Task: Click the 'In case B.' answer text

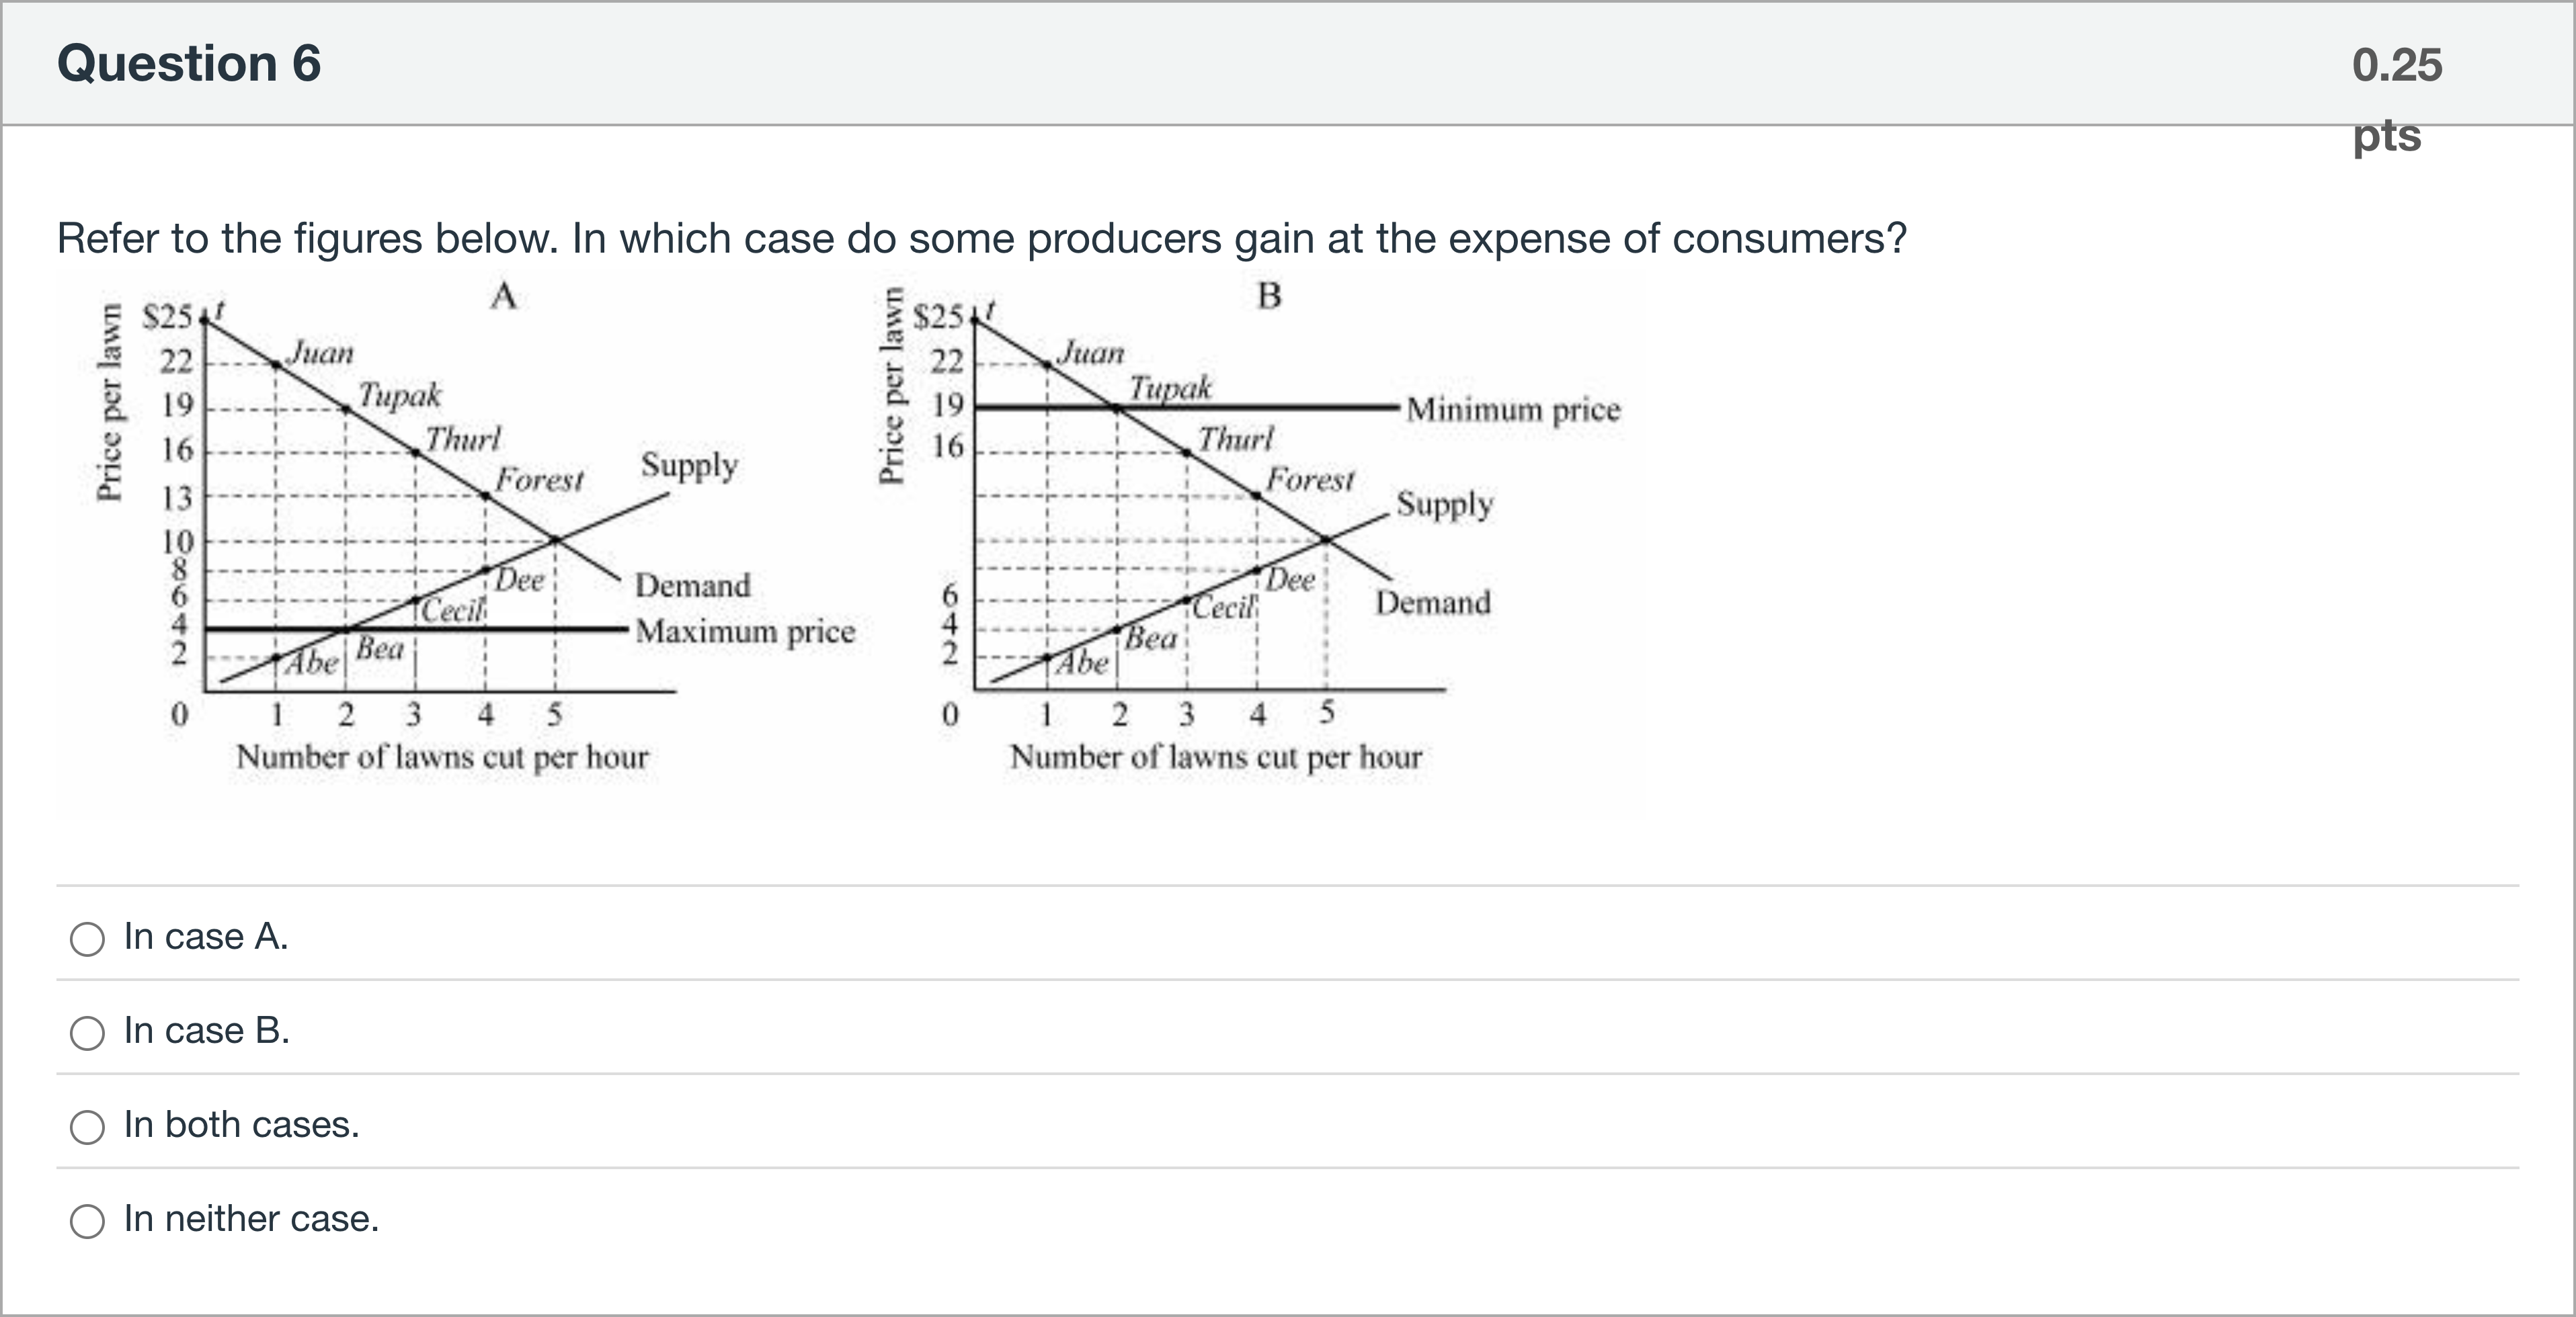Action: coord(207,1030)
